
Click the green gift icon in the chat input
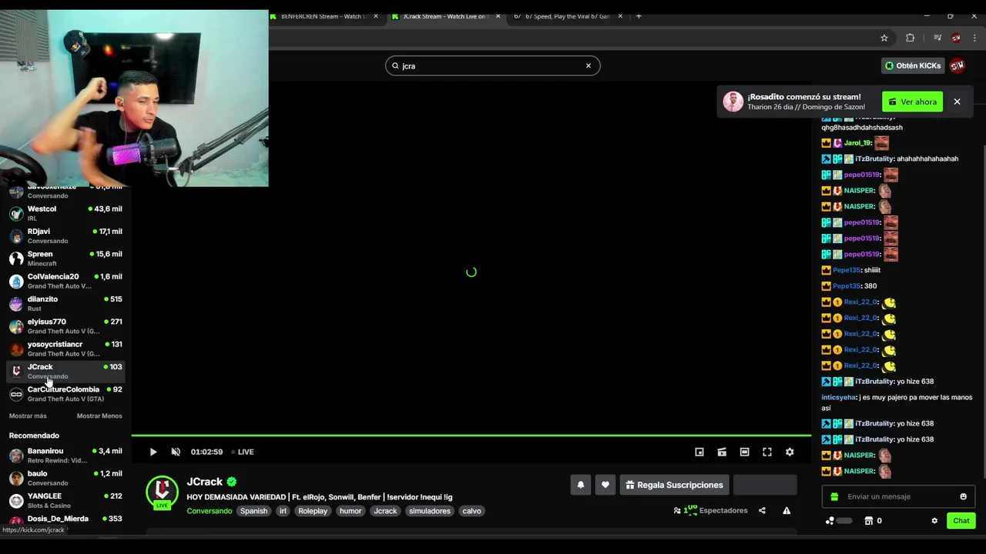833,496
